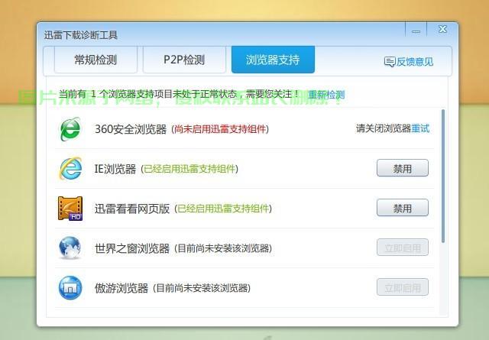Open the 反馈意见 feedback link
This screenshot has width=489, height=340.
point(414,61)
